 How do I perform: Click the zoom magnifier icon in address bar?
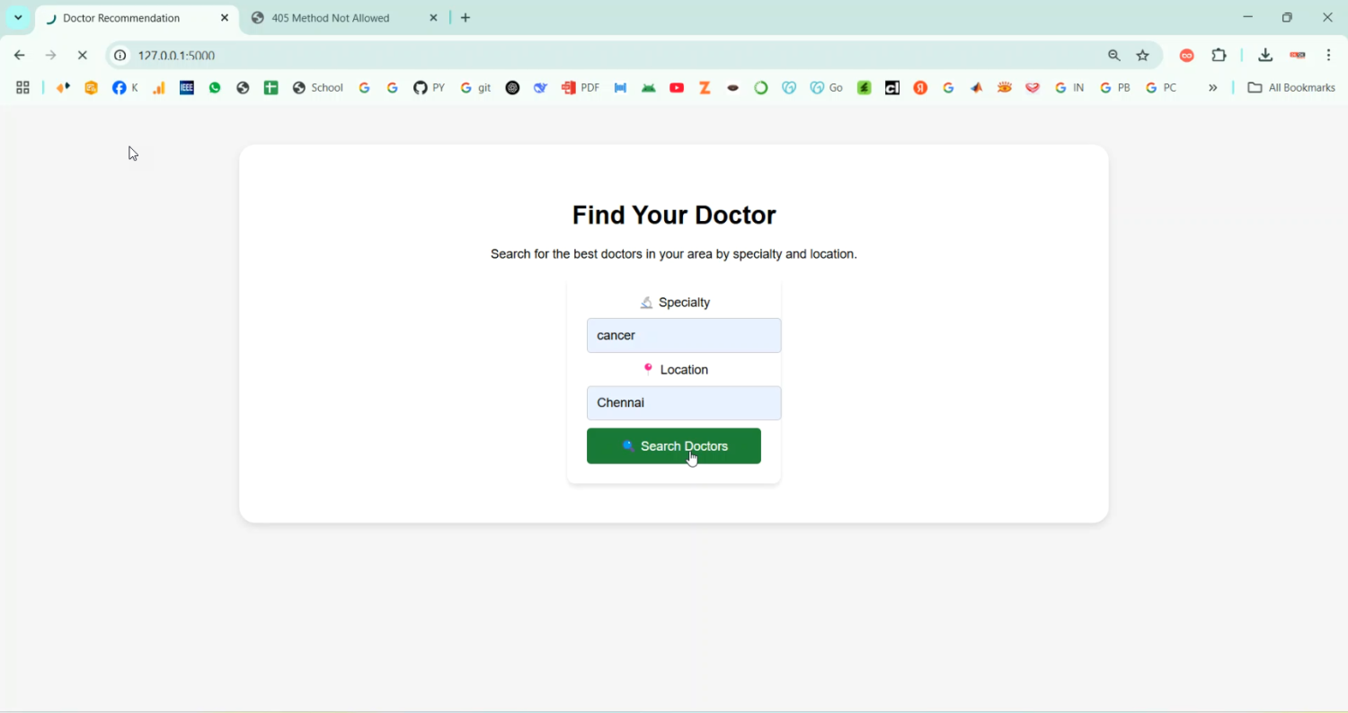click(1114, 56)
